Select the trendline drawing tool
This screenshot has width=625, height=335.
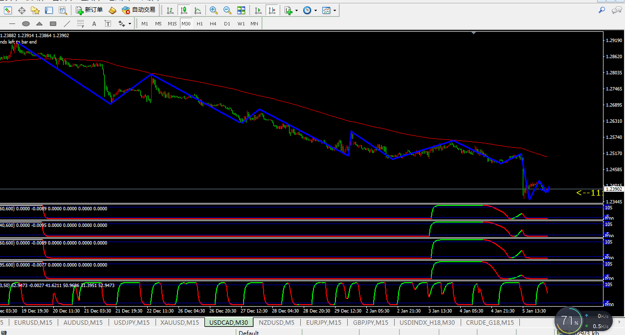pos(67,23)
